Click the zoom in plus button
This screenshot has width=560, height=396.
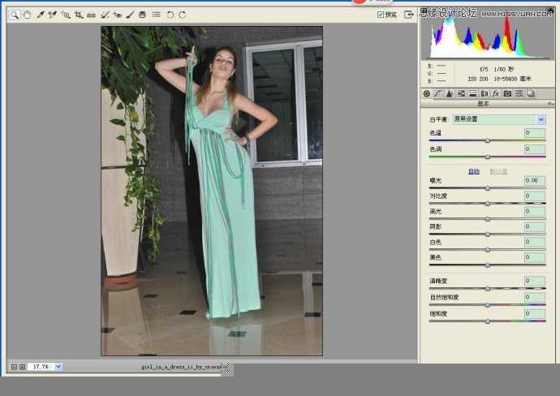pos(22,367)
